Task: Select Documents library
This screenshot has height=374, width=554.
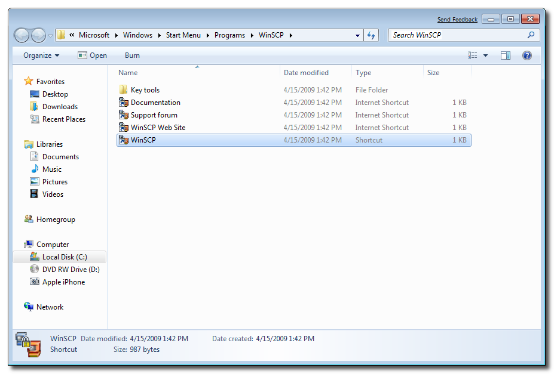Action: 60,156
